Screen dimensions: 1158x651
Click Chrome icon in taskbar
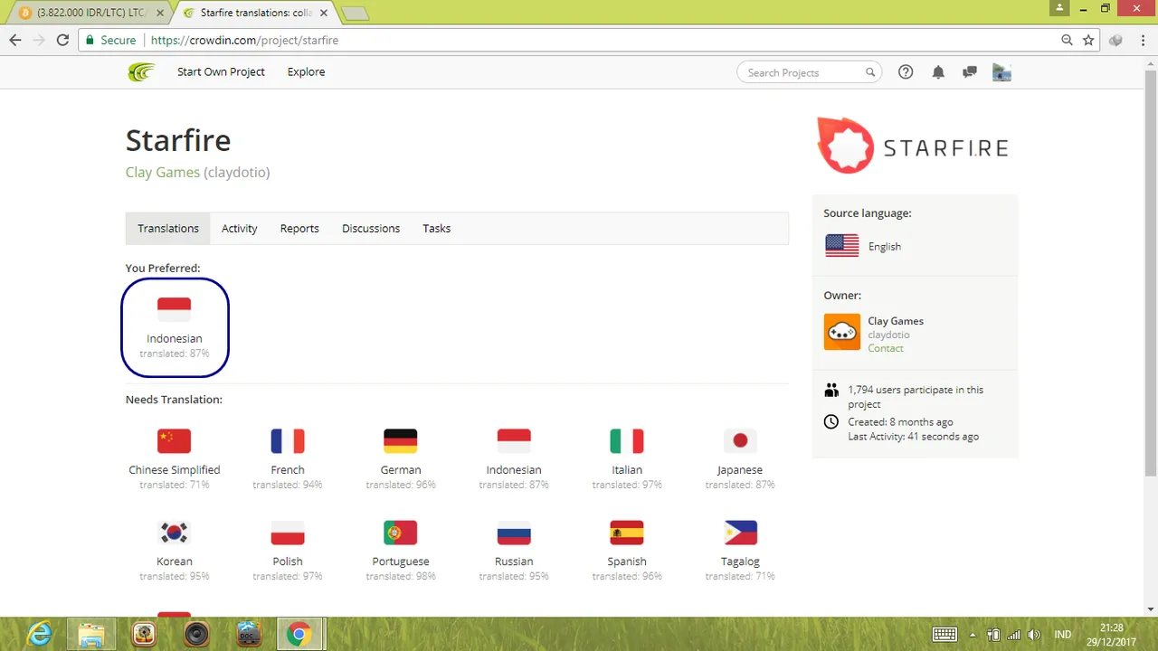pyautogui.click(x=299, y=635)
